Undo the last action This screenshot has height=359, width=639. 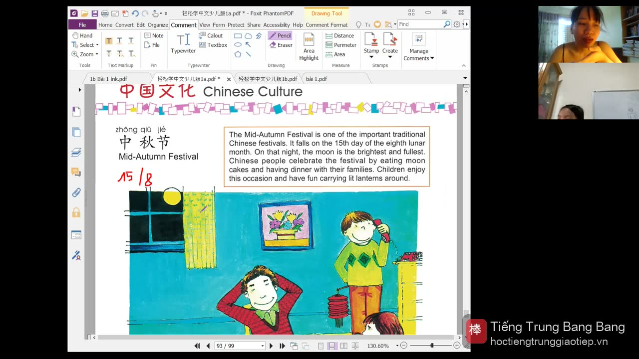pos(135,13)
